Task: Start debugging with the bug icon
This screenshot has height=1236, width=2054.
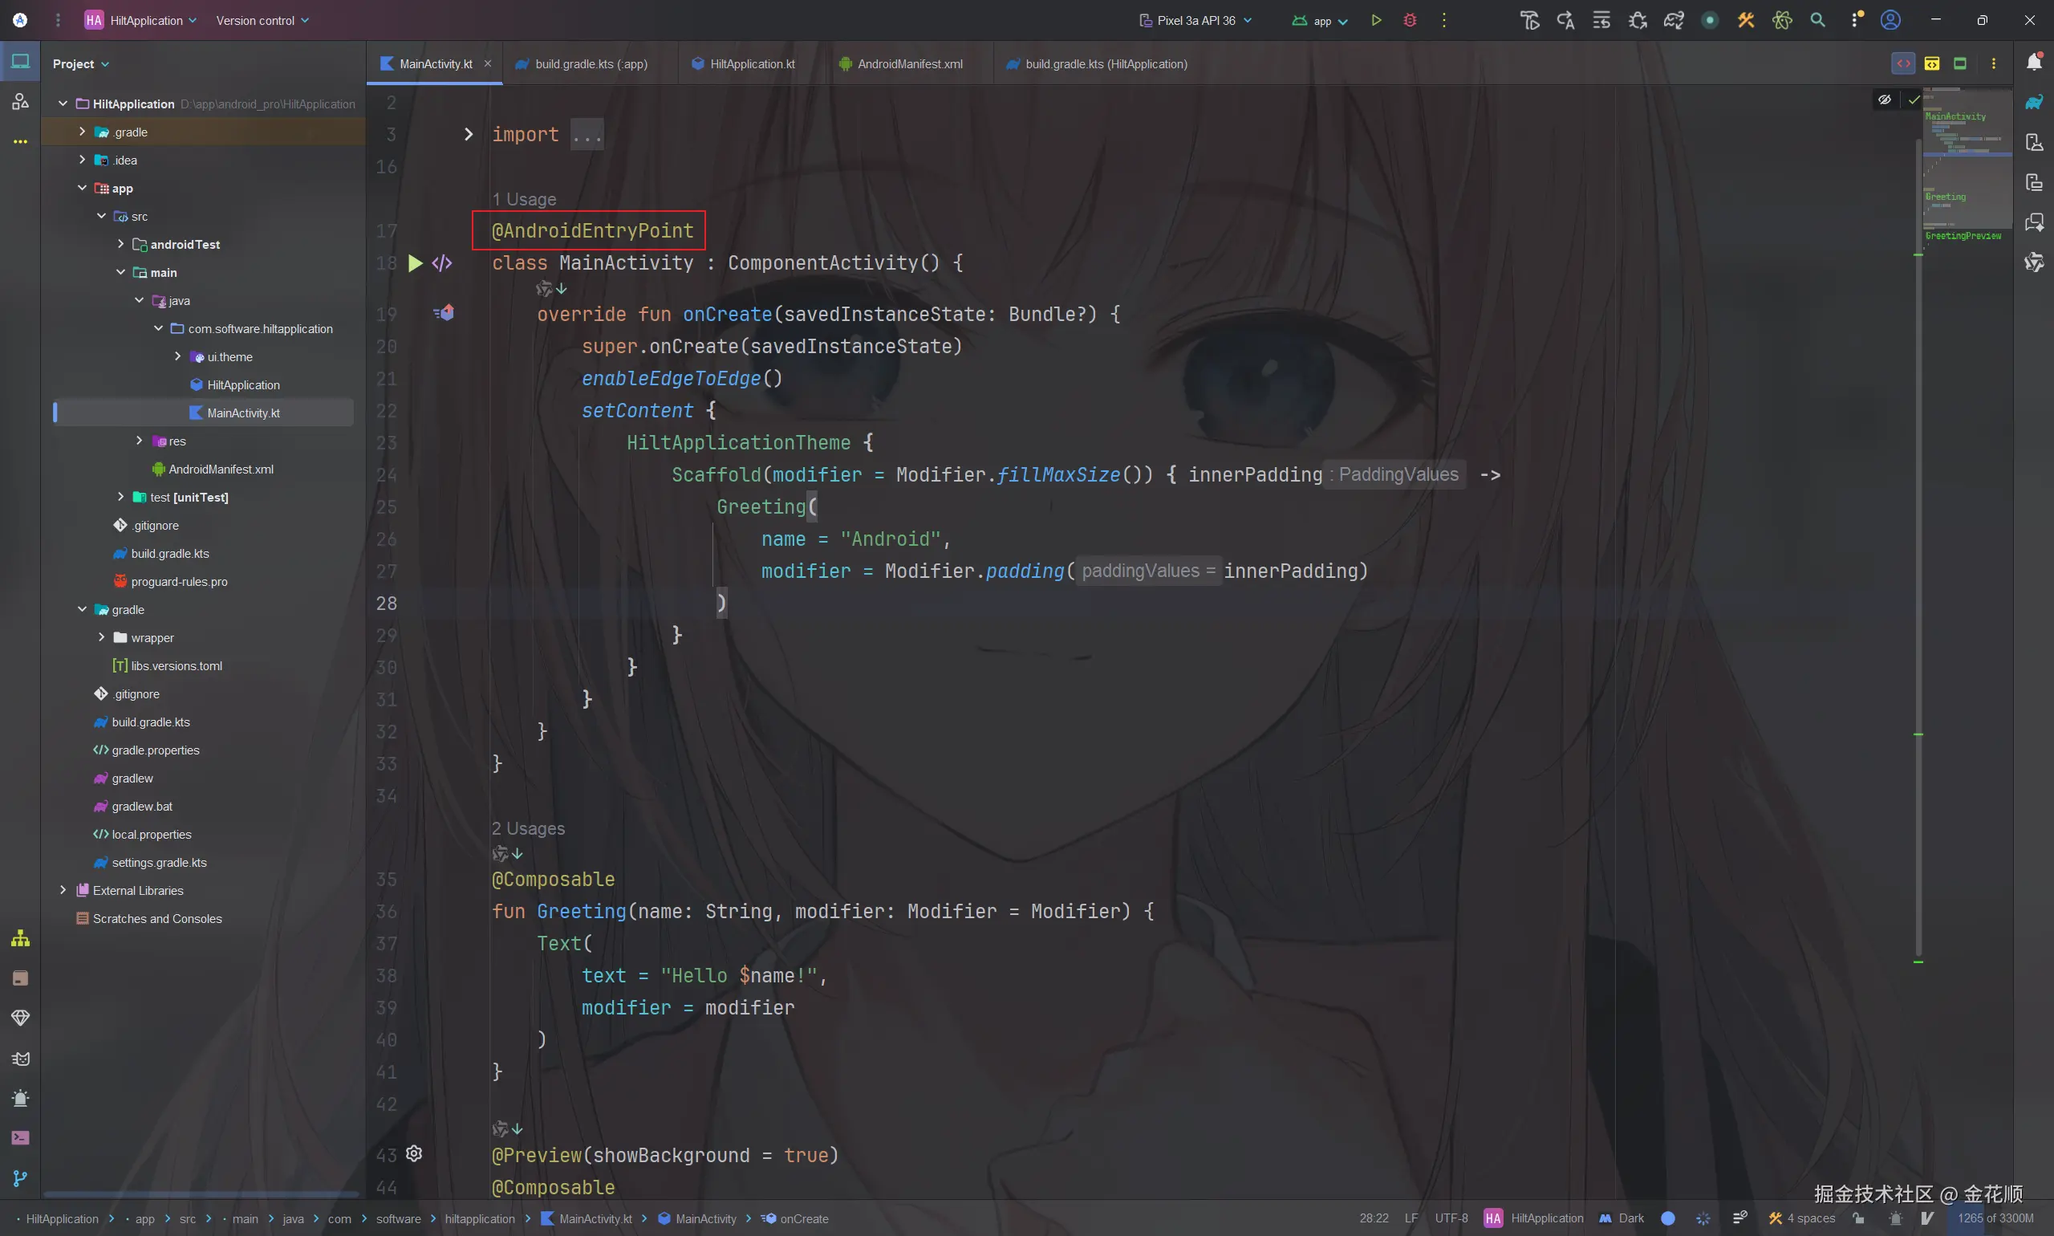Action: [1411, 20]
